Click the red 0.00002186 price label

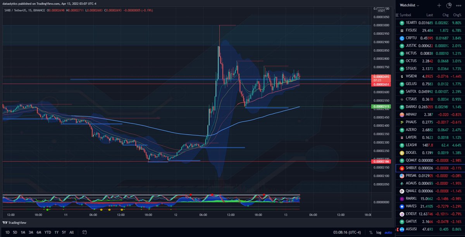(380, 161)
